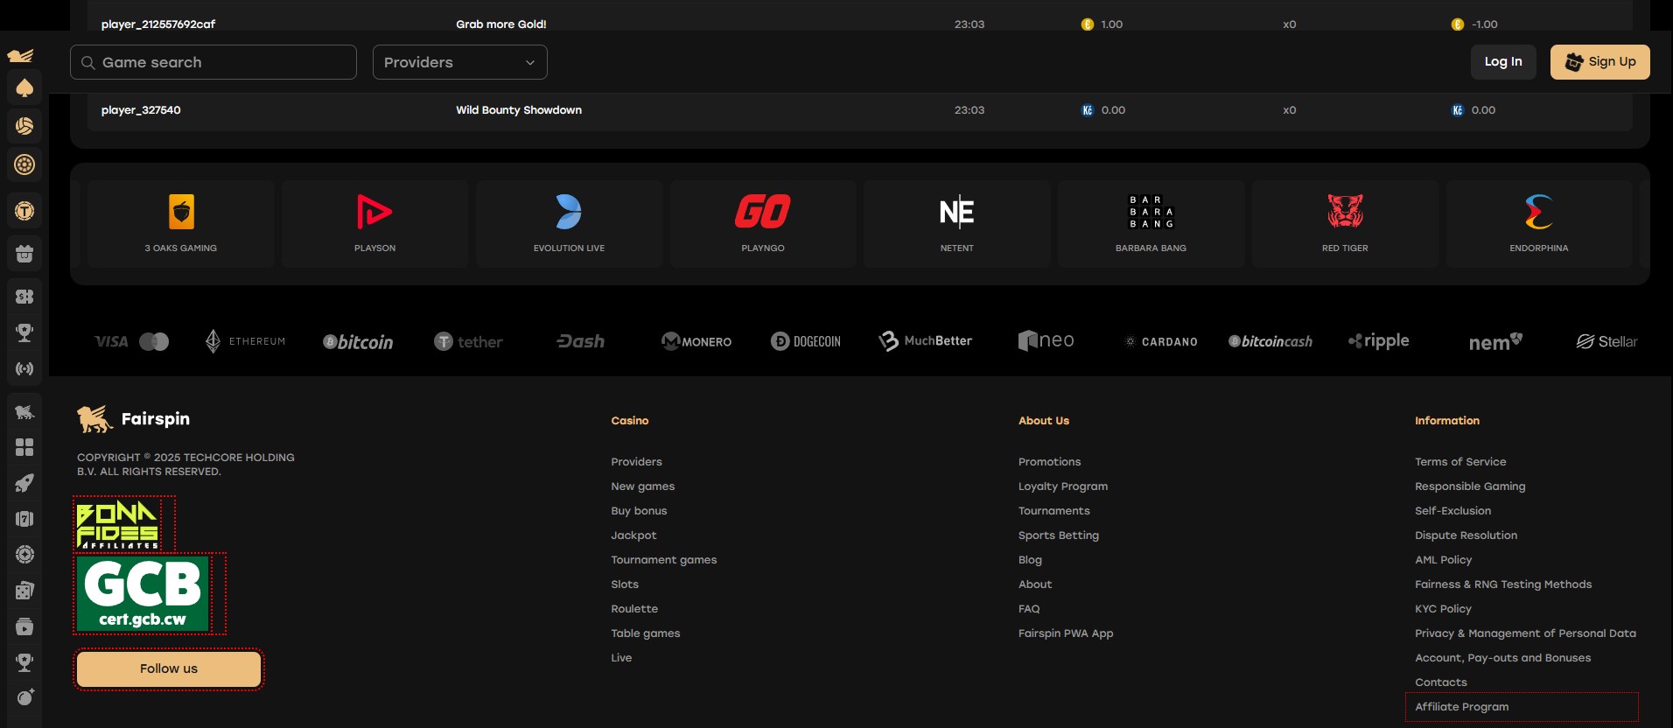Open the gift box bonuses icon
Viewport: 1673px width, 728px height.
click(x=24, y=254)
